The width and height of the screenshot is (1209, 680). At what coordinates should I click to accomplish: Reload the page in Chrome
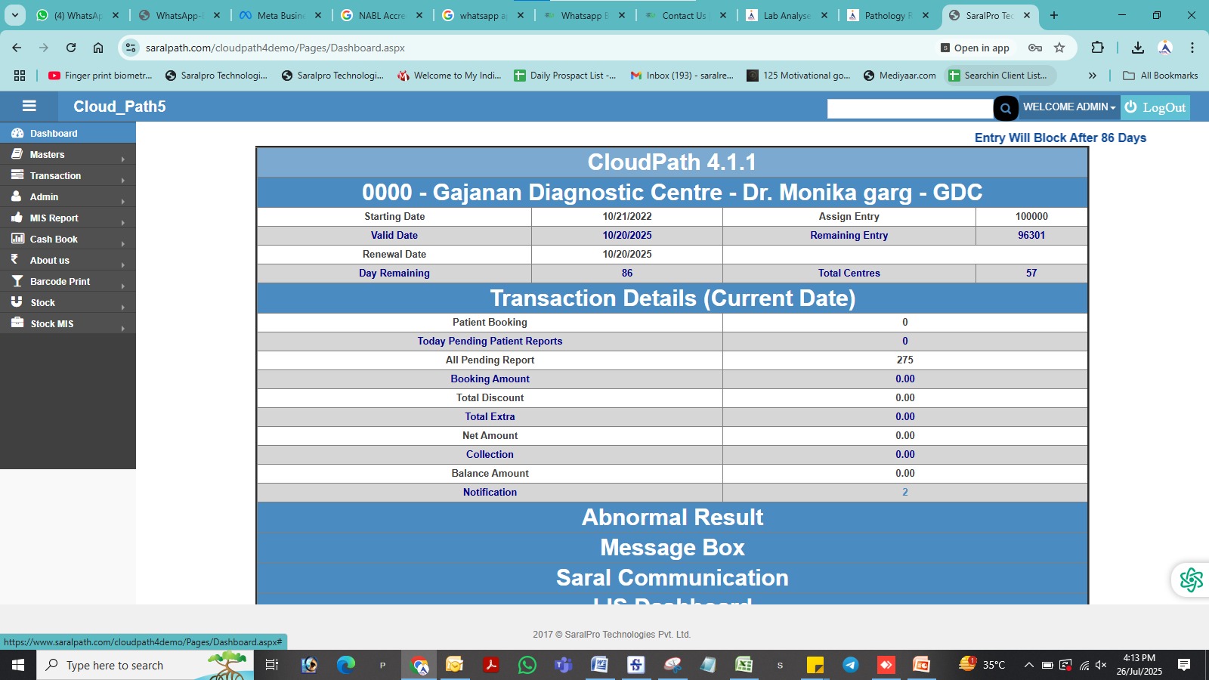pos(71,48)
